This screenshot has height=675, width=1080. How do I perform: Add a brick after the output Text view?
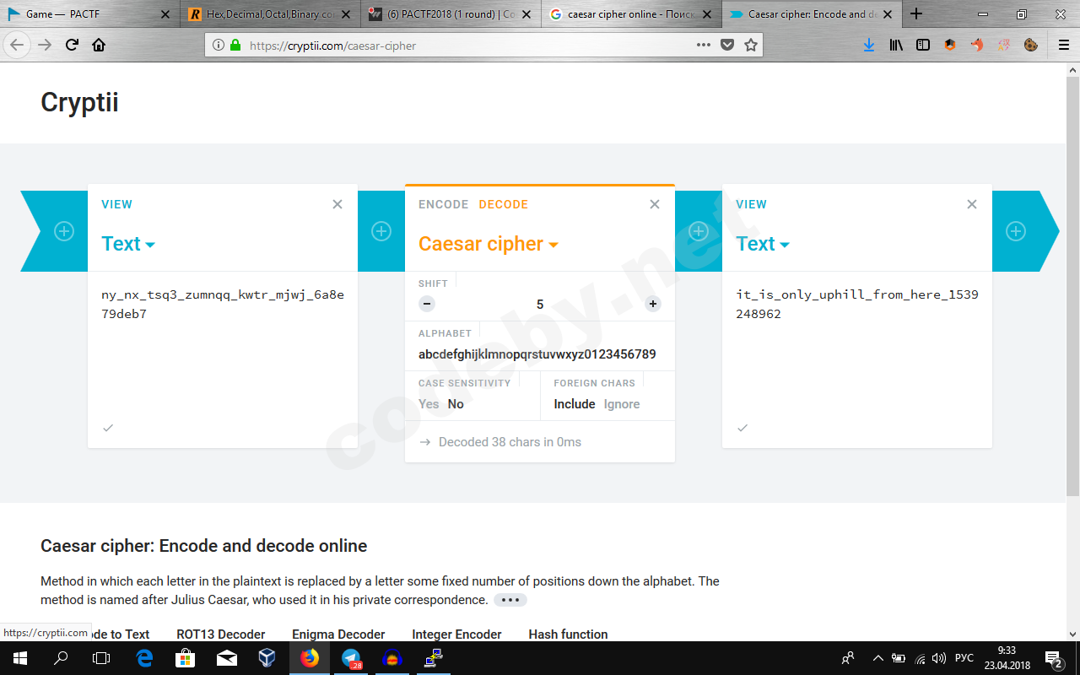(x=1016, y=231)
